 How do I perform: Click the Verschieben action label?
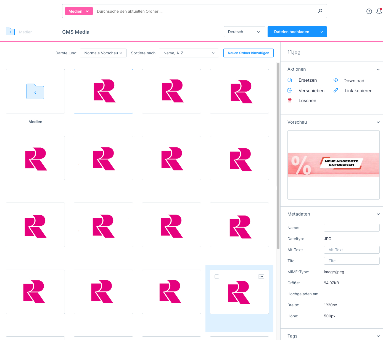[311, 91]
